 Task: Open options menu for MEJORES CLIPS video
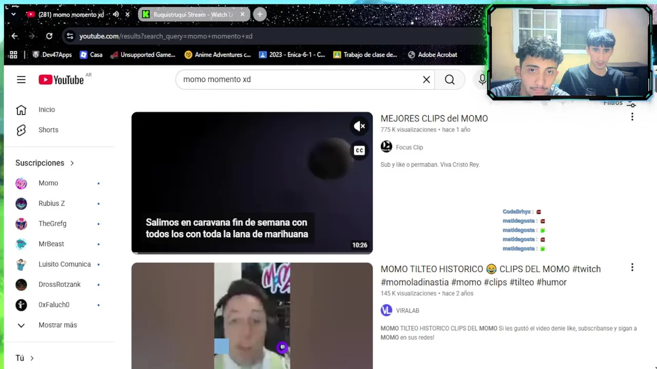click(x=632, y=117)
